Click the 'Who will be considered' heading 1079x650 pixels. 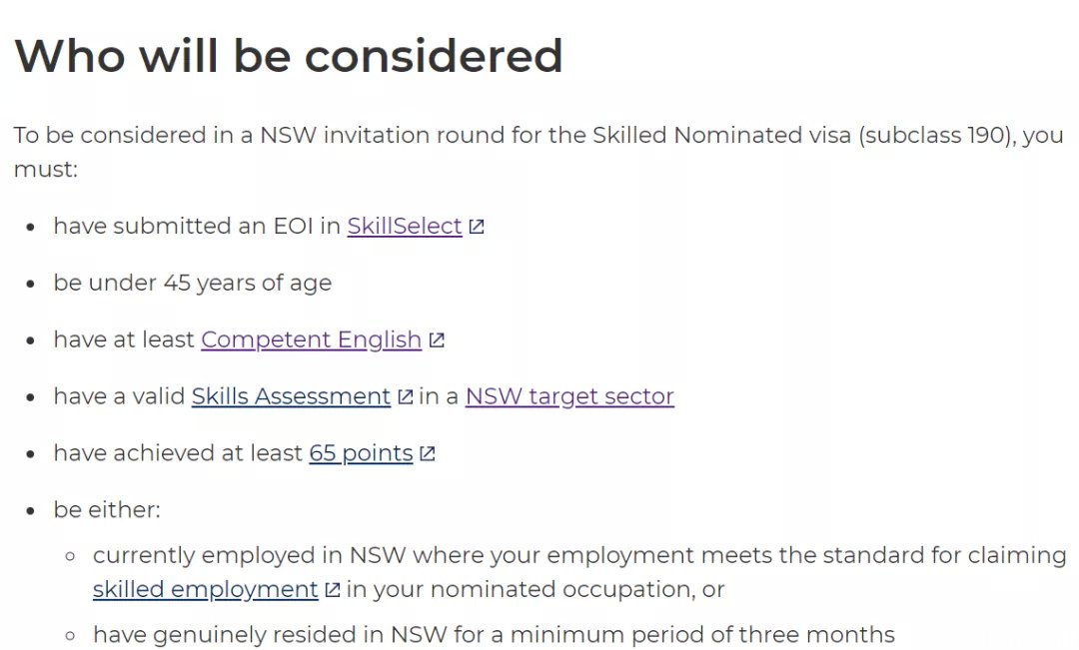(289, 56)
